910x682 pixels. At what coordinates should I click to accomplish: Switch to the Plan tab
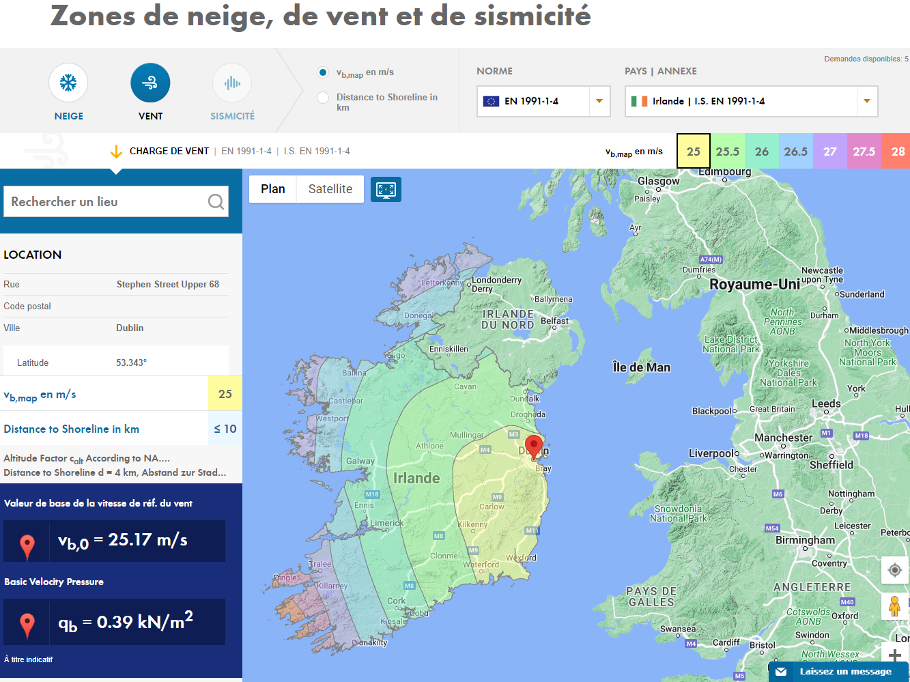[x=272, y=189]
